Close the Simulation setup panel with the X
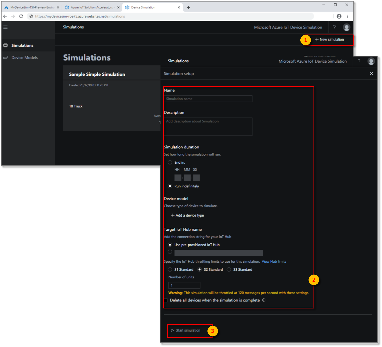 tap(371, 73)
